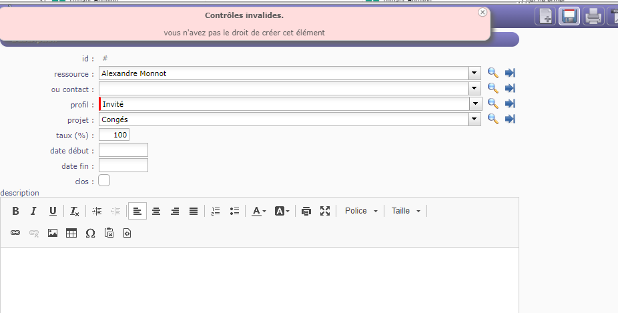Toggle underline formatting in editor
The image size is (618, 313).
[x=53, y=211]
